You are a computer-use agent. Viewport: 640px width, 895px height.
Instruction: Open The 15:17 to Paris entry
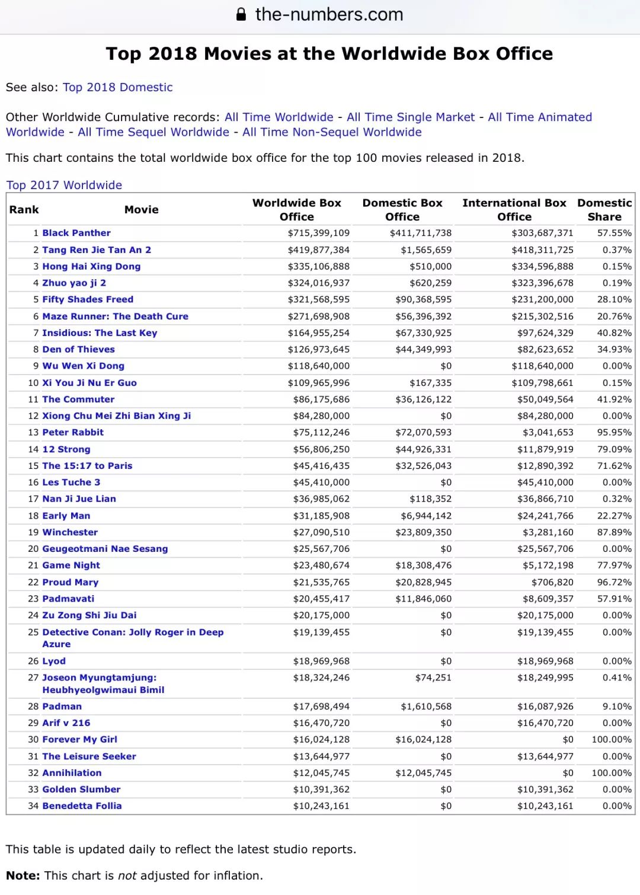[87, 465]
